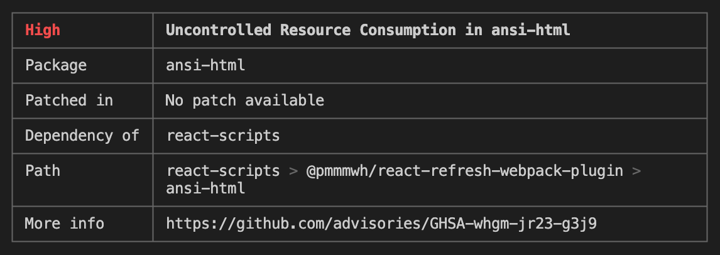Select react-scripts at the start of the Path value
The width and height of the screenshot is (720, 255).
pos(223,171)
